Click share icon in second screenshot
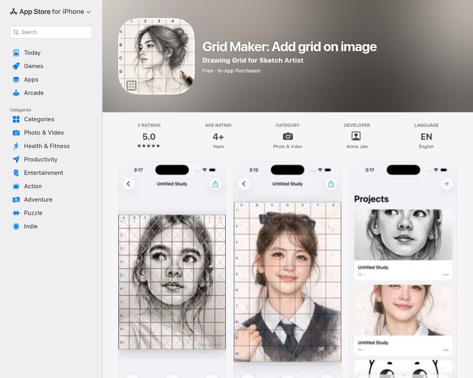Viewport: 473px width, 378px height. [331, 184]
